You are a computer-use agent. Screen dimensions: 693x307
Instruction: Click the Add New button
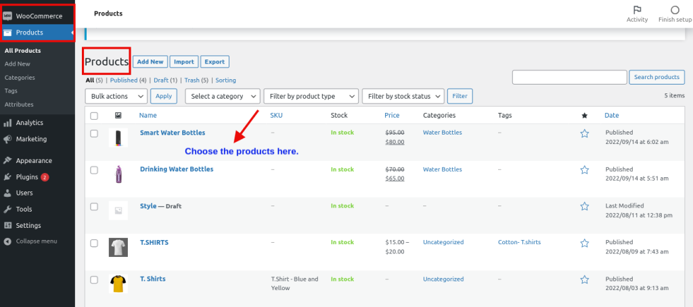150,62
